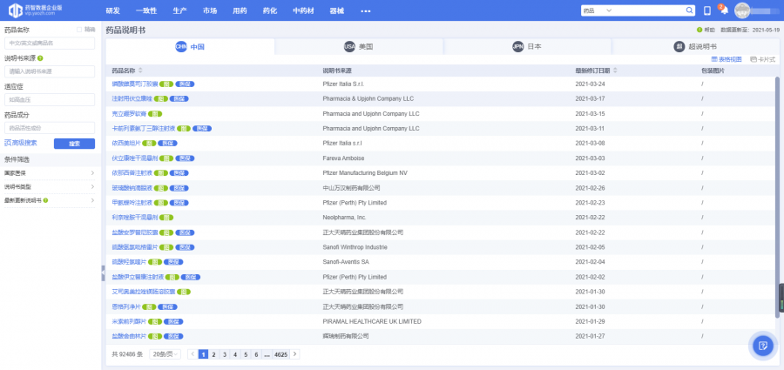Screen dimensions: 784x370
Task: Click the user avatar in header
Action: (x=742, y=10)
